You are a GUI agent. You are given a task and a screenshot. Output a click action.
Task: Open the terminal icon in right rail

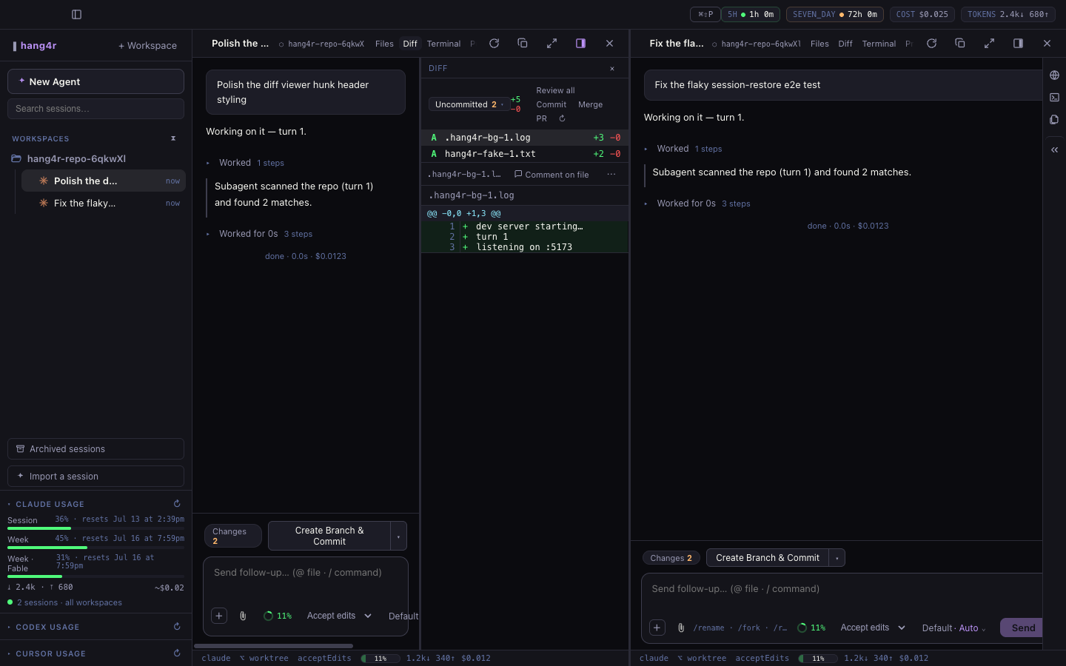(1054, 98)
